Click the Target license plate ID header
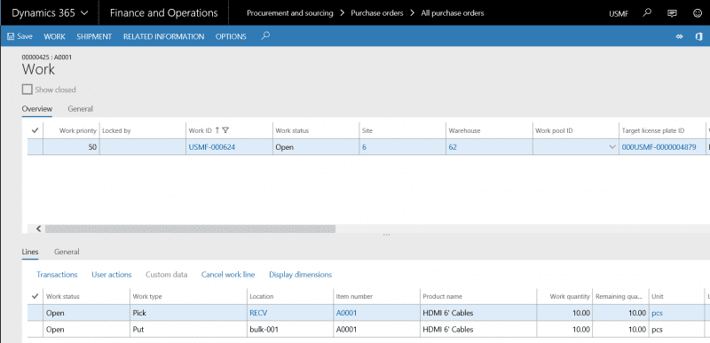This screenshot has height=343, width=710. point(653,130)
